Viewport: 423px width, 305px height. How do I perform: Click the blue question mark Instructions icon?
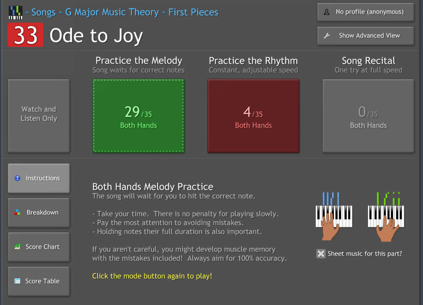17,178
